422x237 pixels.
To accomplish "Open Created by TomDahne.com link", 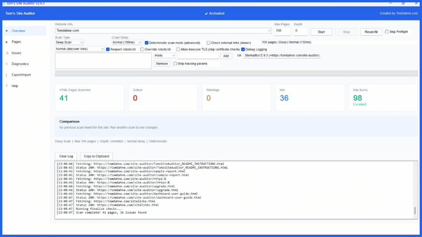I will point(399,14).
